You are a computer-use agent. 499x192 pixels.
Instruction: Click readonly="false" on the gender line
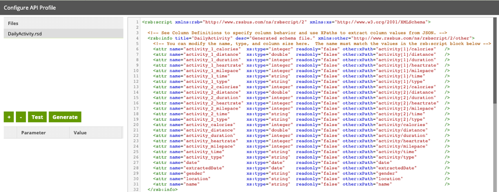coord(318,173)
